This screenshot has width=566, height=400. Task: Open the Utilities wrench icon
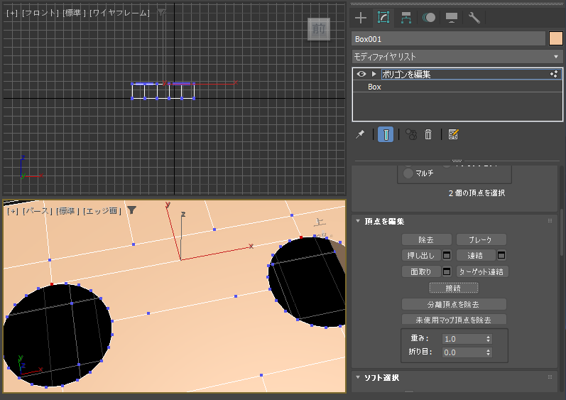(474, 17)
